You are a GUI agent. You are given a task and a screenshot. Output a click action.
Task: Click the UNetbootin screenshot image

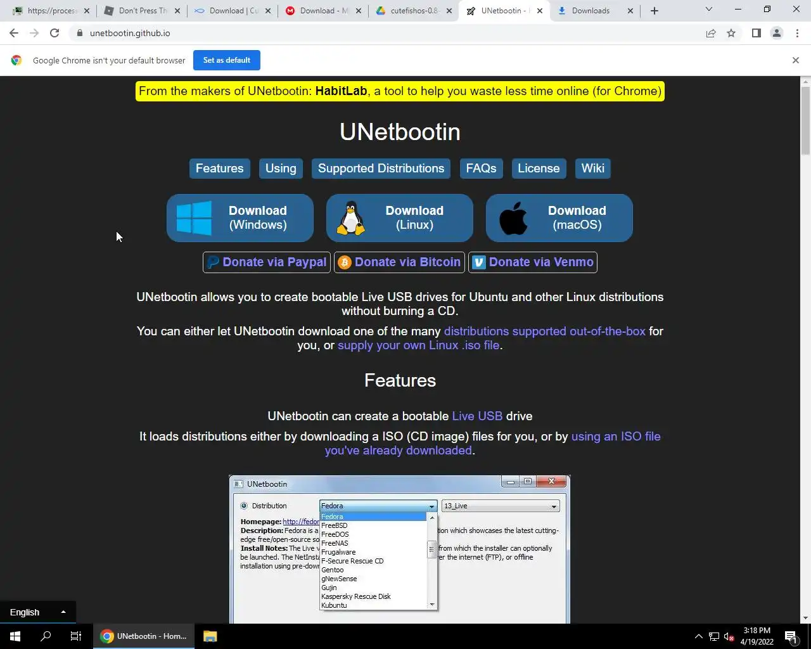click(400, 549)
